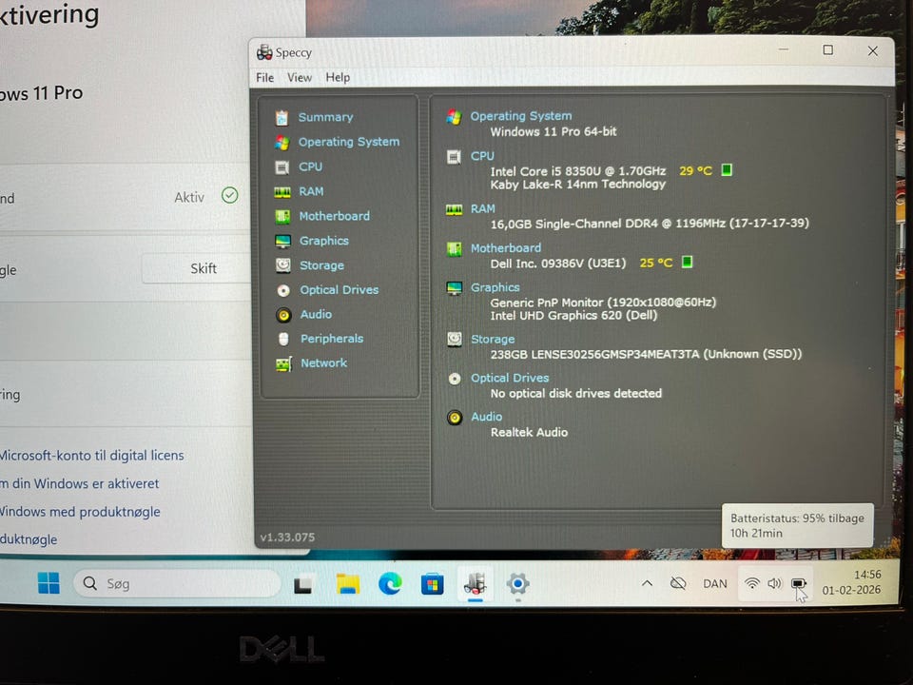Click the Graphics heading in the summary pane

pos(495,287)
